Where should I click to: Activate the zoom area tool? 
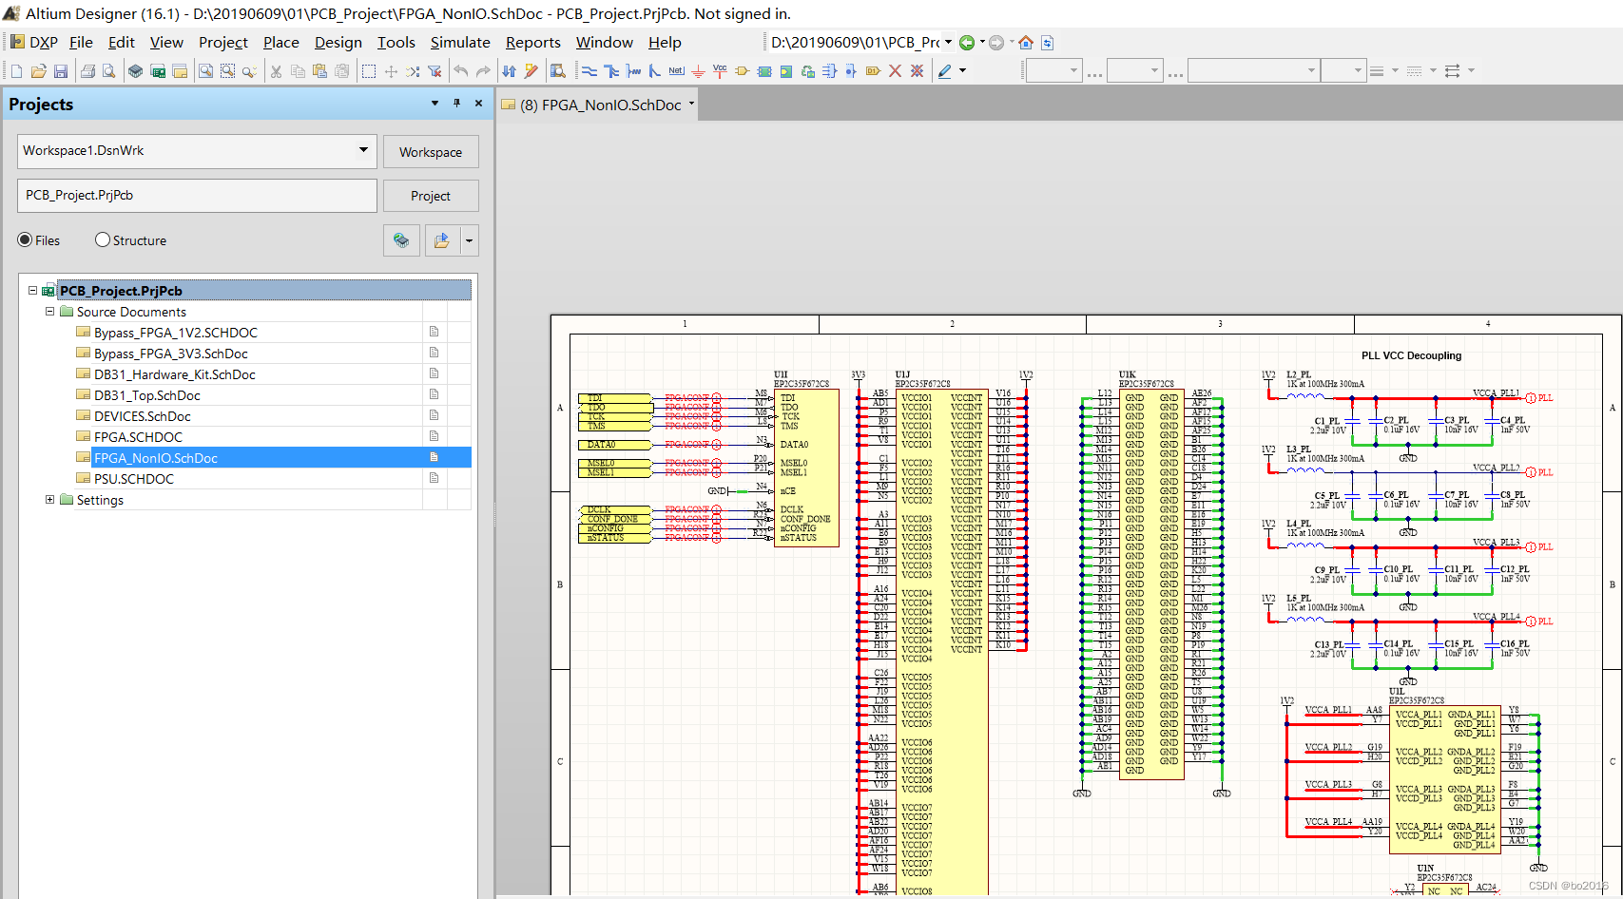pyautogui.click(x=227, y=71)
